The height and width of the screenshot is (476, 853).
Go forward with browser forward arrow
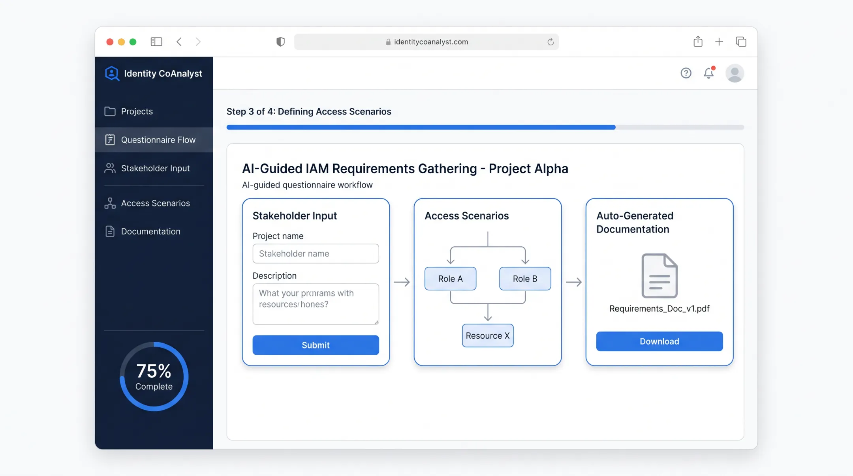point(198,41)
